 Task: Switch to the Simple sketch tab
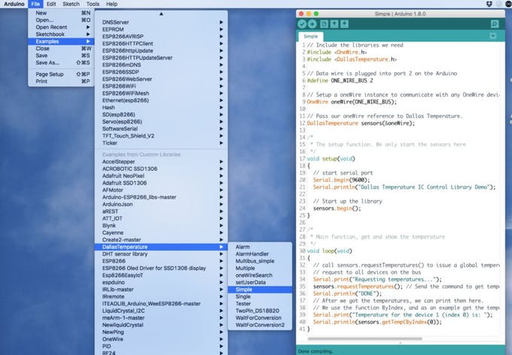tap(309, 36)
